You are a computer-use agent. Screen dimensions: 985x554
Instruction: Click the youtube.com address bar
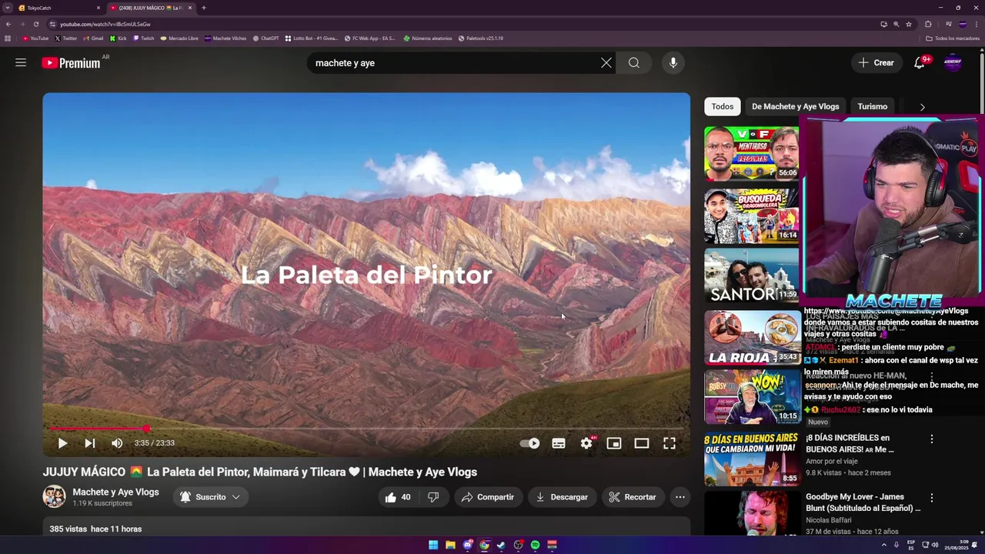462,24
